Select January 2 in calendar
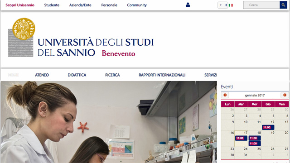 coord(232,116)
